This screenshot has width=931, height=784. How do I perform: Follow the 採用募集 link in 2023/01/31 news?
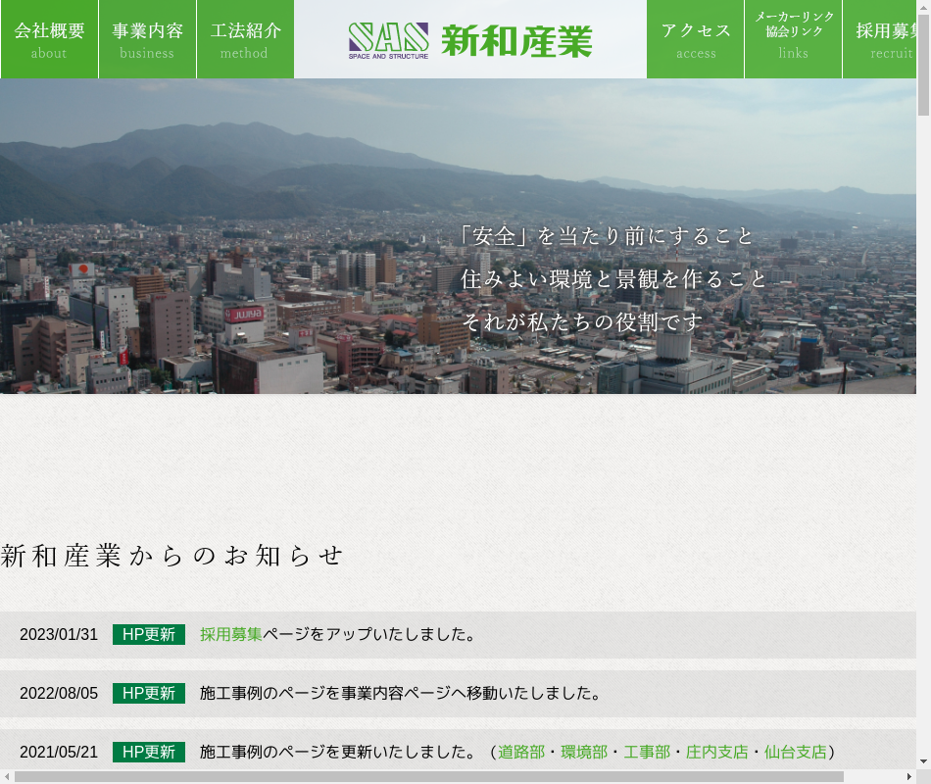pyautogui.click(x=231, y=634)
